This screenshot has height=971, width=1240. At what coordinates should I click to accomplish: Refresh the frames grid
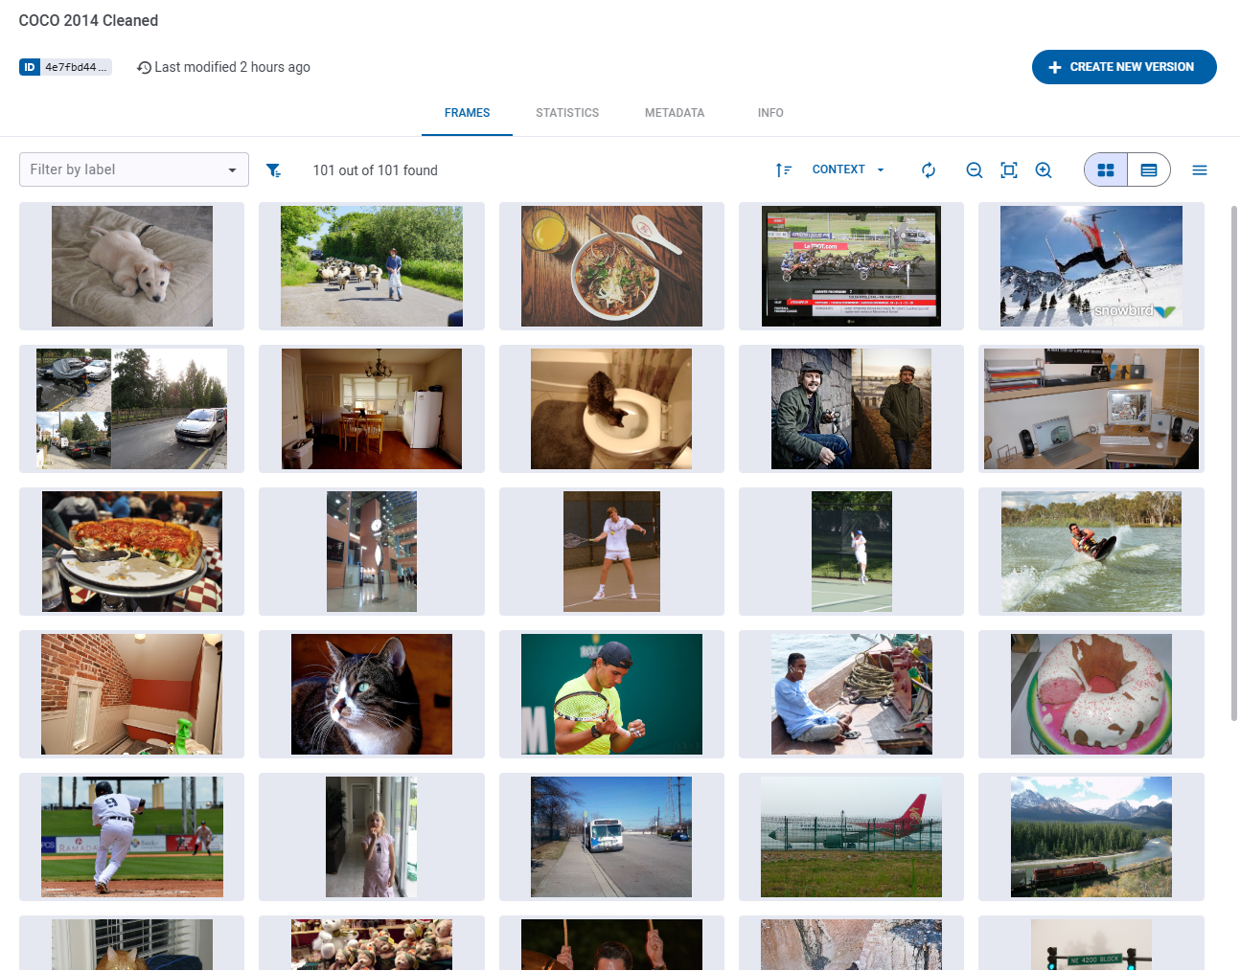929,169
